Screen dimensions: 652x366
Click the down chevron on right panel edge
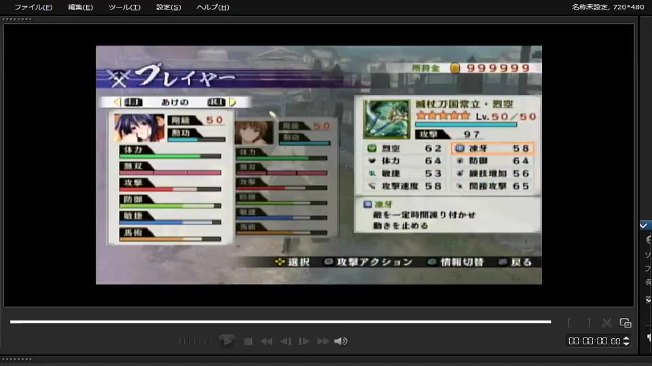(x=648, y=300)
